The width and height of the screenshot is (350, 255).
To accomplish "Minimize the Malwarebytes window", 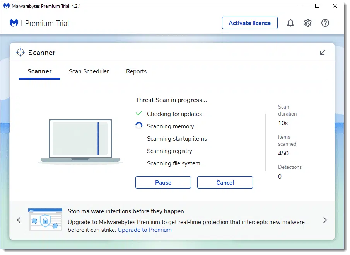I will pos(300,6).
